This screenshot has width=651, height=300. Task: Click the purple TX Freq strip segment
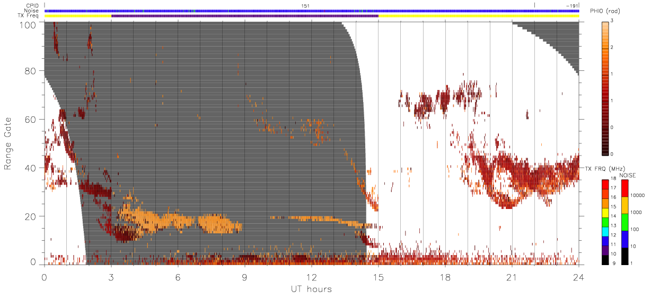point(245,16)
